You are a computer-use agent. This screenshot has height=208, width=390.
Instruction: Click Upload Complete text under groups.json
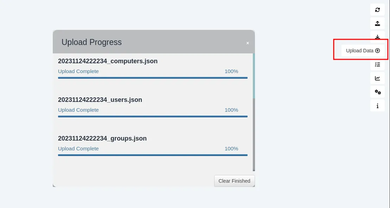(78, 149)
